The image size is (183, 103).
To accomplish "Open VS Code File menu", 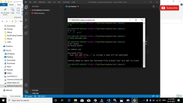I will 30,2.
